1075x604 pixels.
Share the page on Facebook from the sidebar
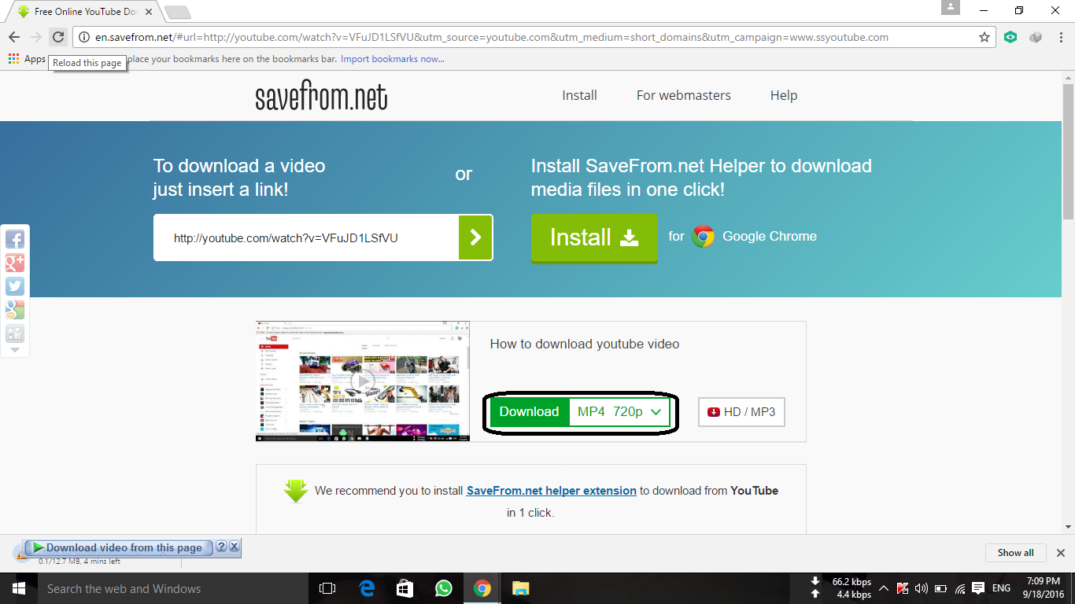coord(15,239)
